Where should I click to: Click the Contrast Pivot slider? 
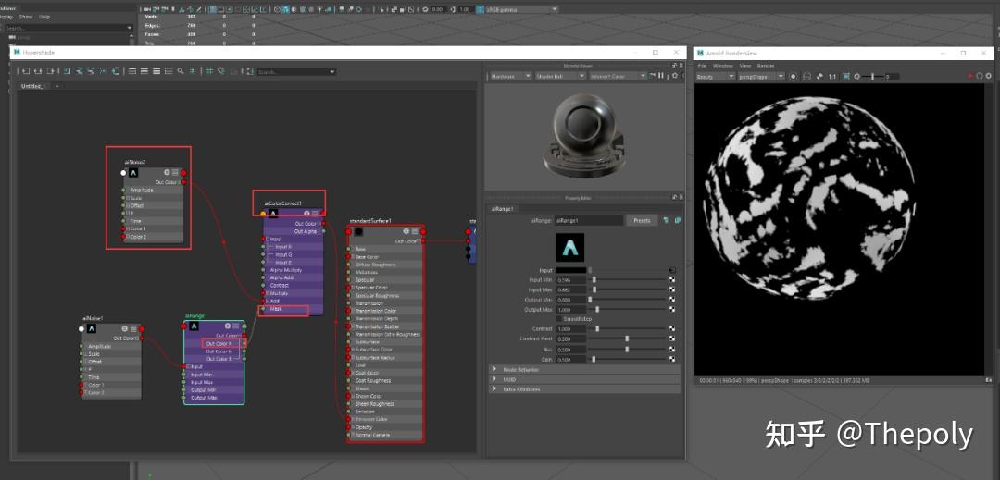click(x=627, y=338)
